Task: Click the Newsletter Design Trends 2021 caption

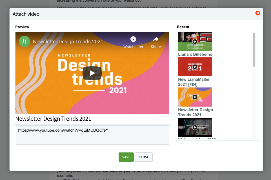Action: coord(53,119)
